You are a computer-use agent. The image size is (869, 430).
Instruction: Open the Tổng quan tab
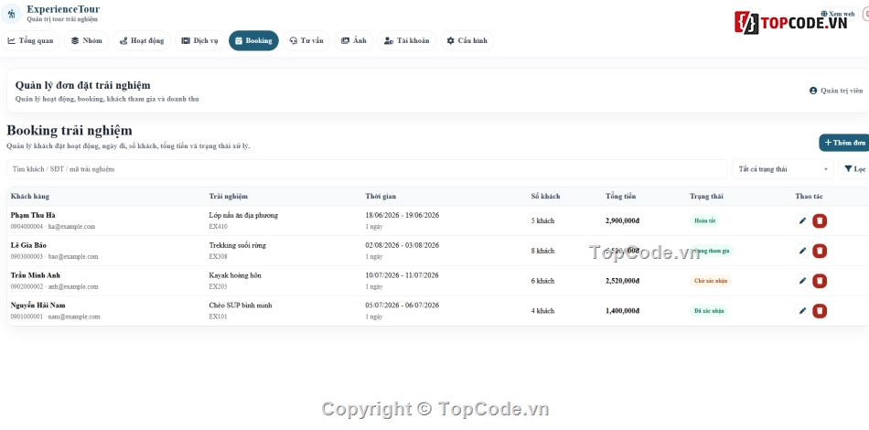point(31,40)
